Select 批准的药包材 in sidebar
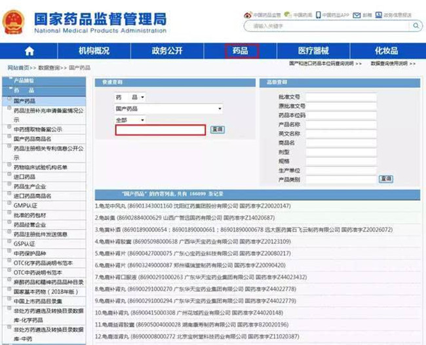 pos(30,215)
